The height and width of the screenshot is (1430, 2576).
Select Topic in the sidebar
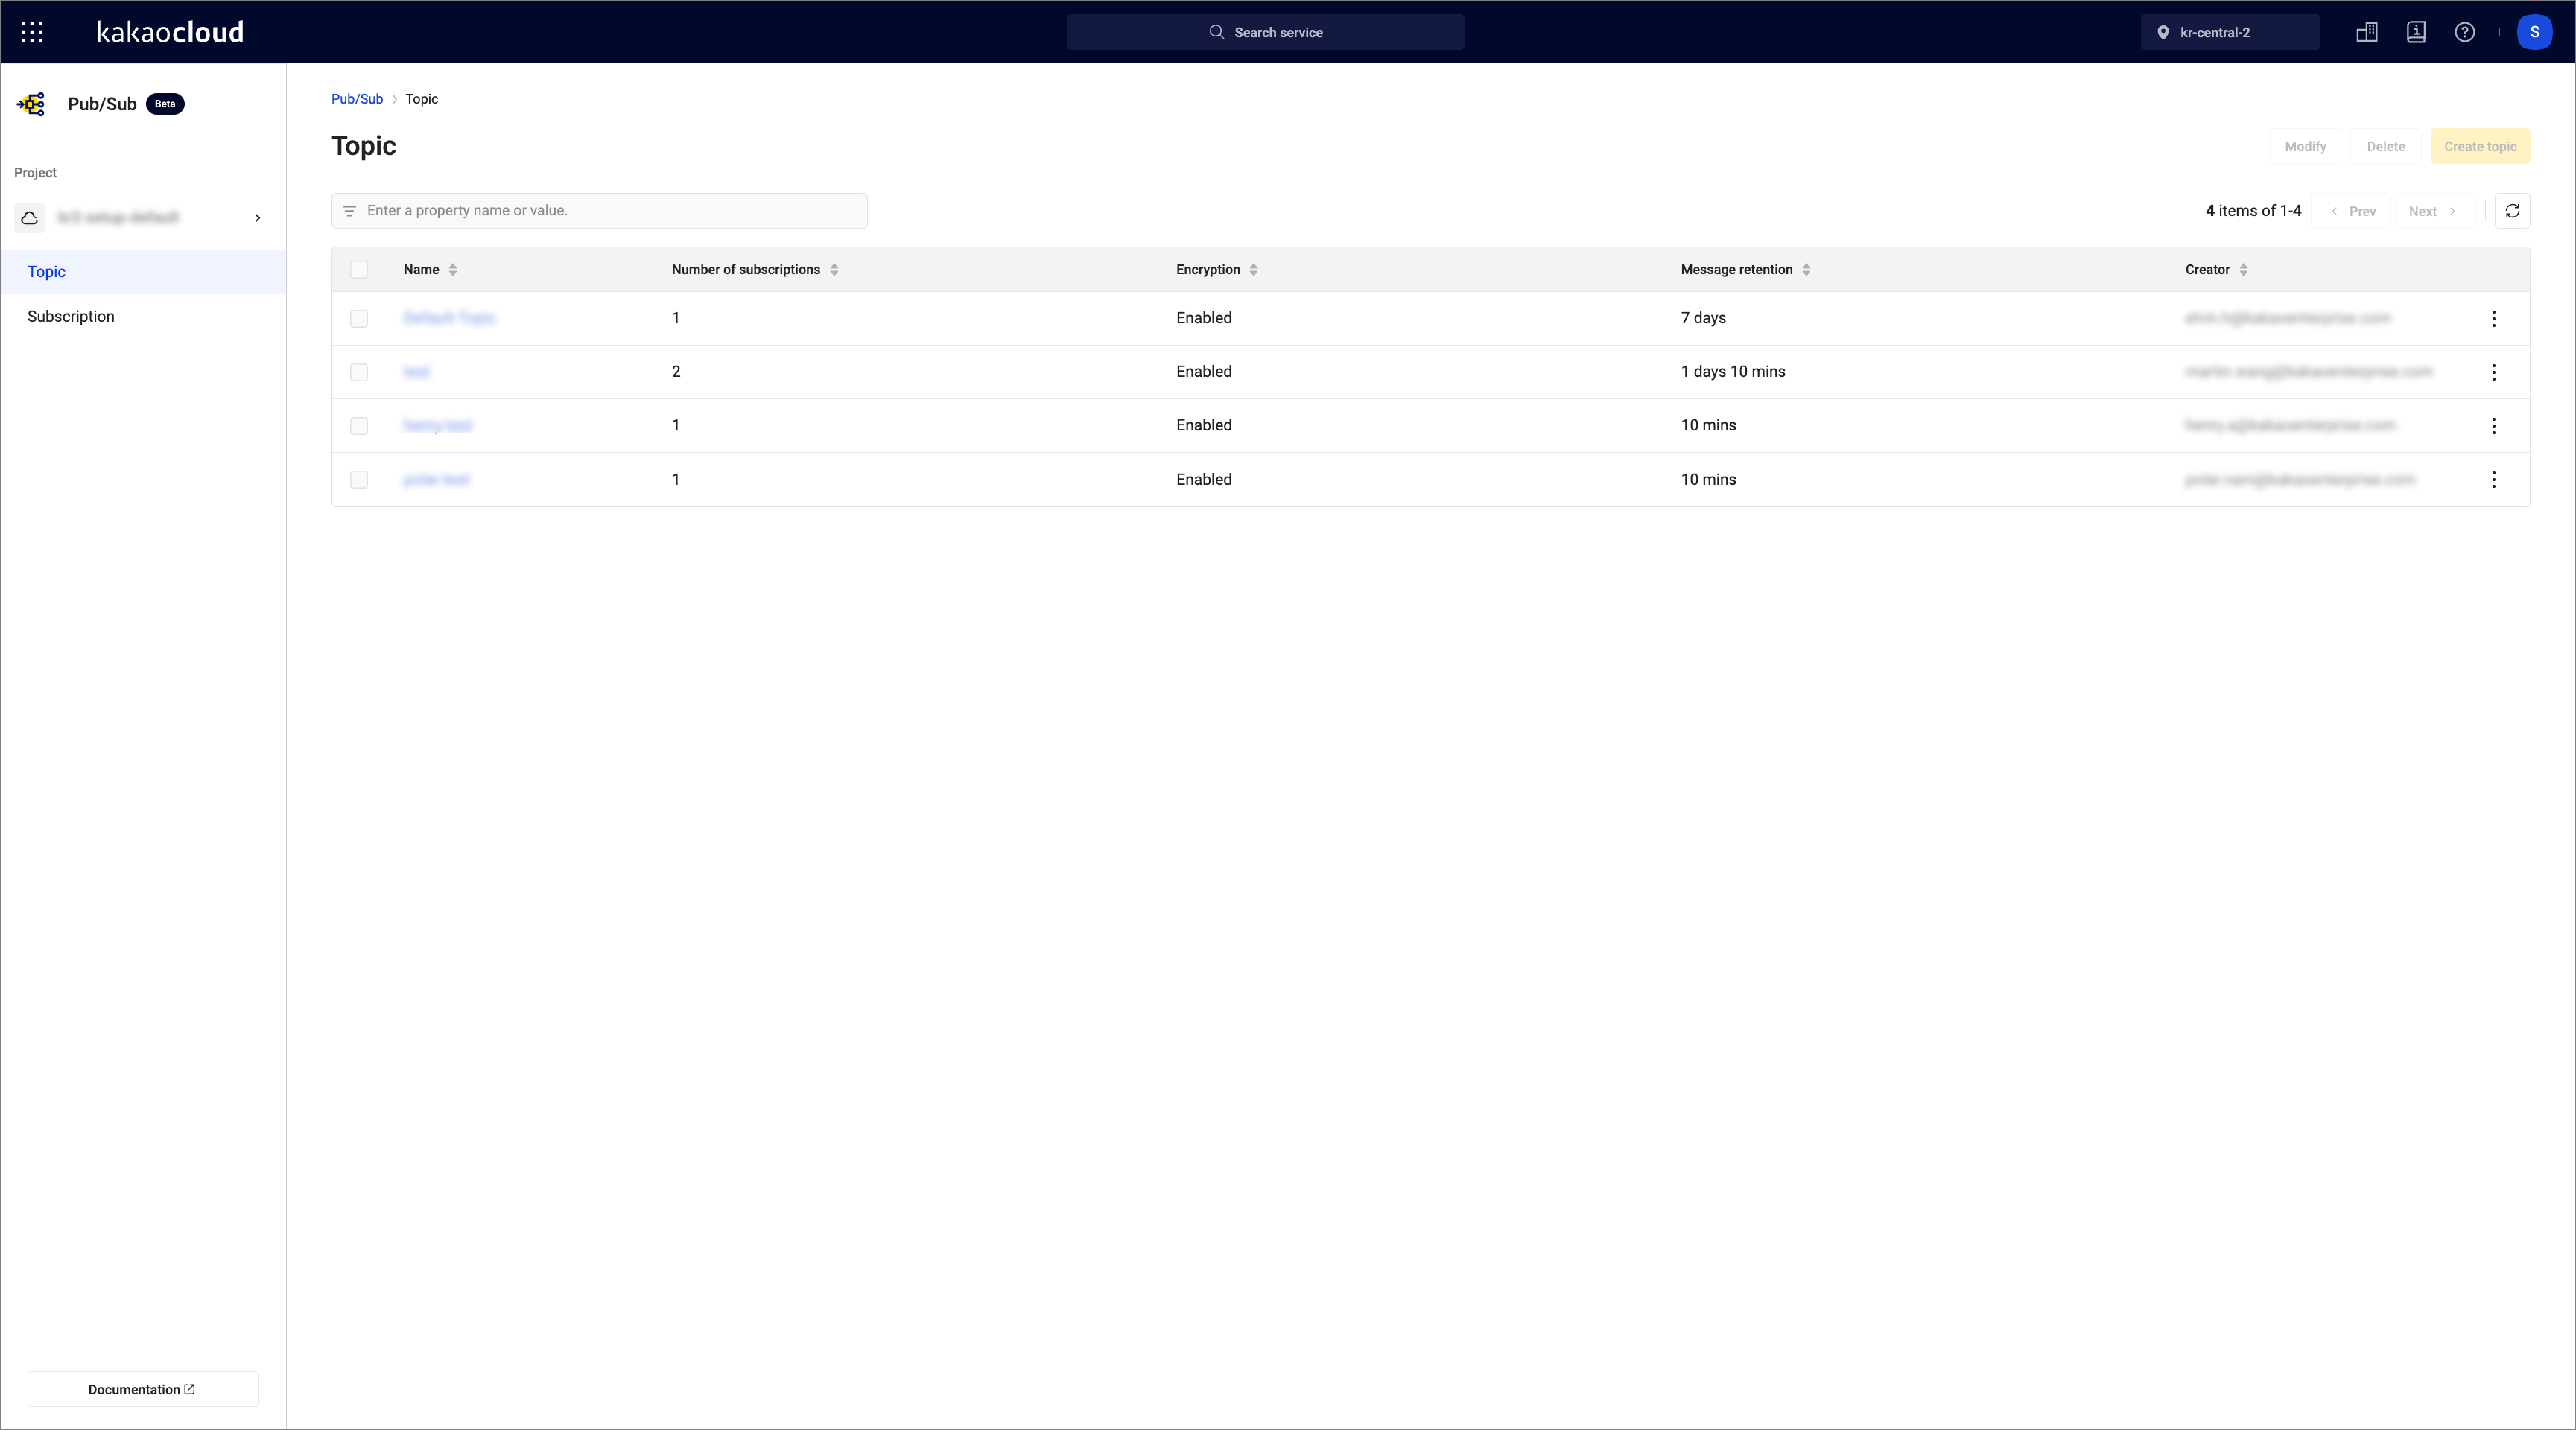(143, 272)
